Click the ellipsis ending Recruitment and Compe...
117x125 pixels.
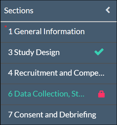pyautogui.click(x=102, y=75)
